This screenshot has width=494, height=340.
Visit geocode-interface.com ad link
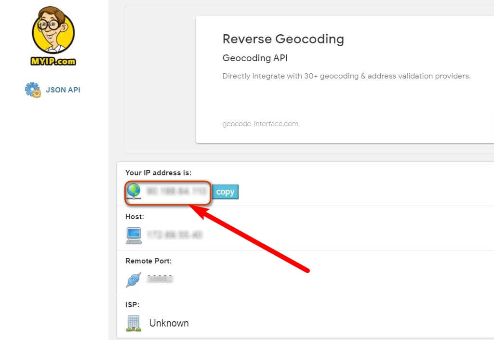(260, 124)
